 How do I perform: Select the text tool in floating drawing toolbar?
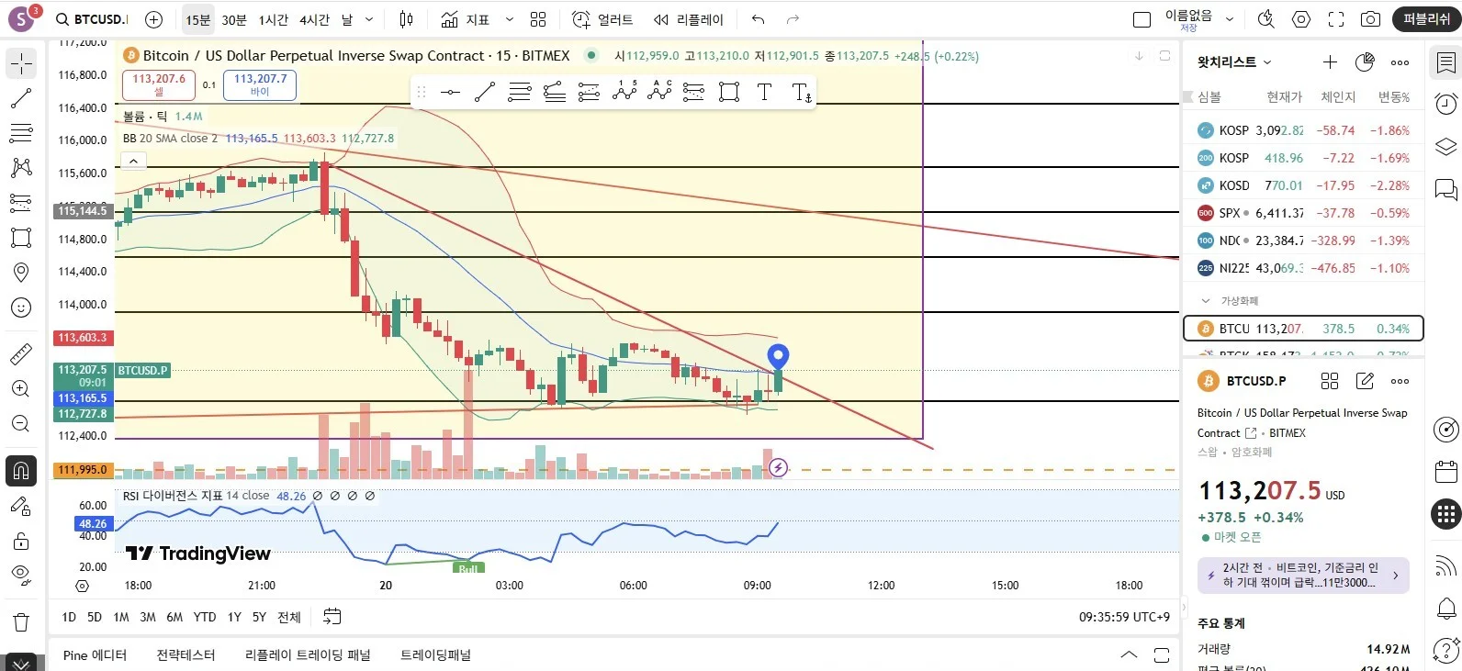tap(764, 92)
